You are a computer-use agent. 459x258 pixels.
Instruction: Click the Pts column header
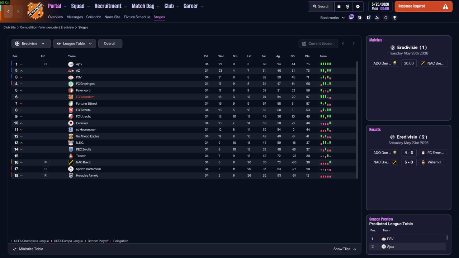point(307,56)
